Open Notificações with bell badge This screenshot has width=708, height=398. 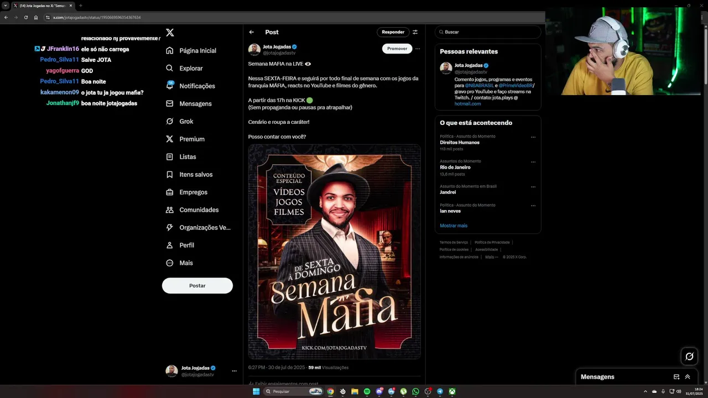pyautogui.click(x=190, y=86)
